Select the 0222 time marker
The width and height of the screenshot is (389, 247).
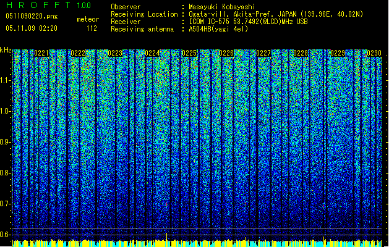click(79, 54)
